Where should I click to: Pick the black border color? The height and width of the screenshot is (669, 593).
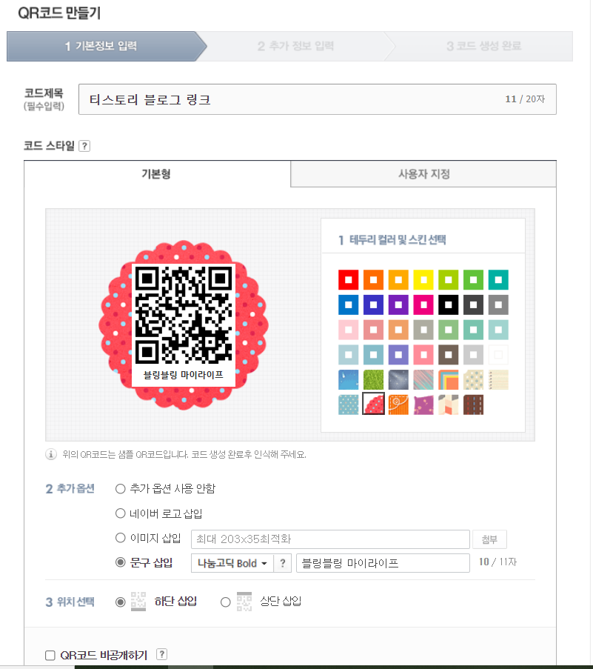[x=449, y=305]
